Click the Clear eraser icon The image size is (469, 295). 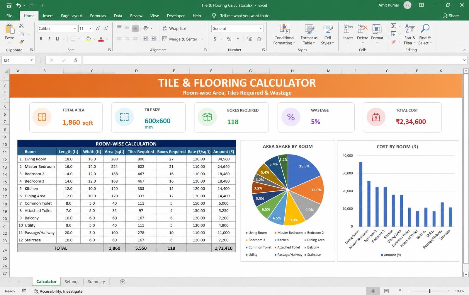394,42
